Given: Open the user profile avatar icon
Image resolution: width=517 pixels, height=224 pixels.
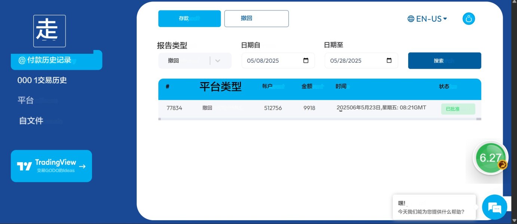Looking at the screenshot, I should tap(469, 19).
